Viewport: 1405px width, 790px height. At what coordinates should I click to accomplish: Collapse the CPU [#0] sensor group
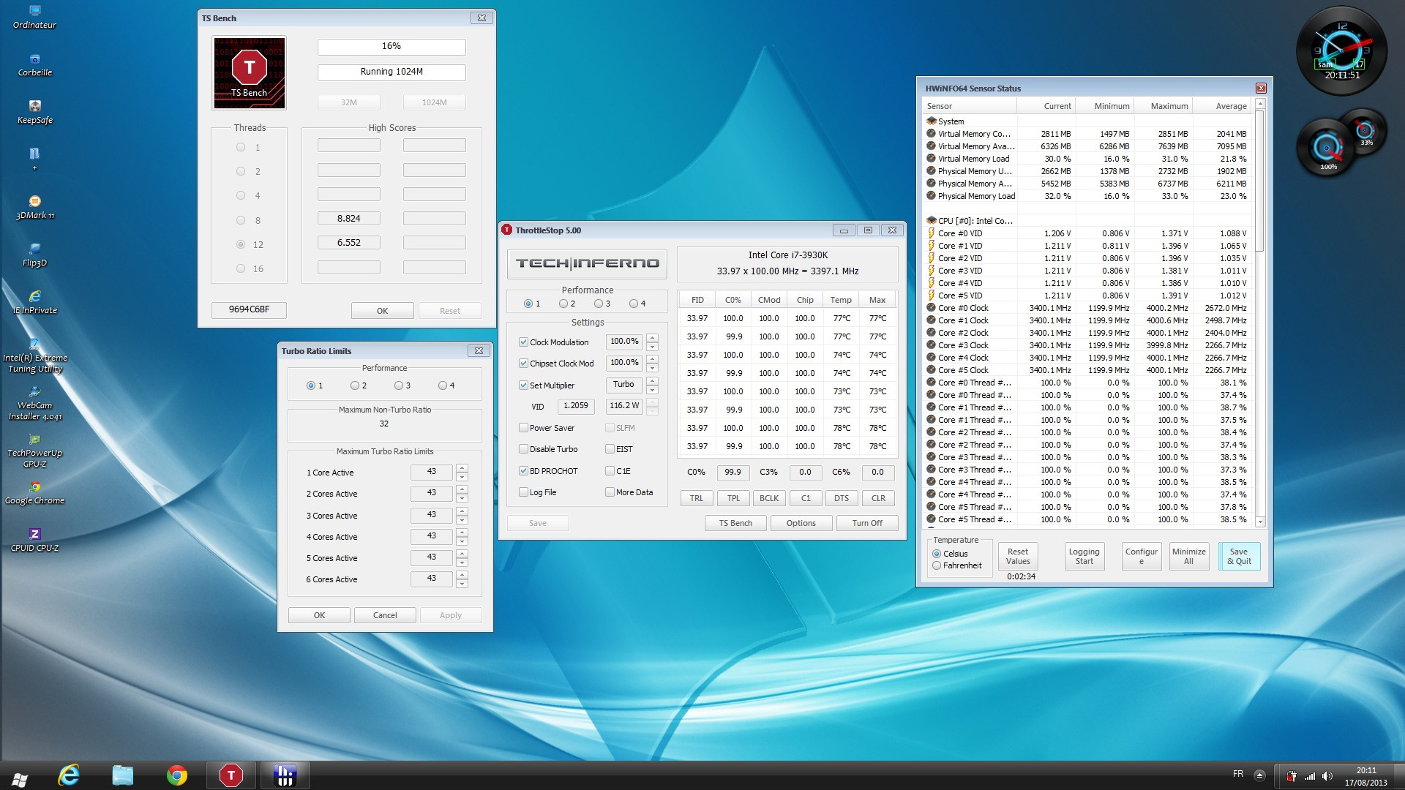click(x=932, y=220)
